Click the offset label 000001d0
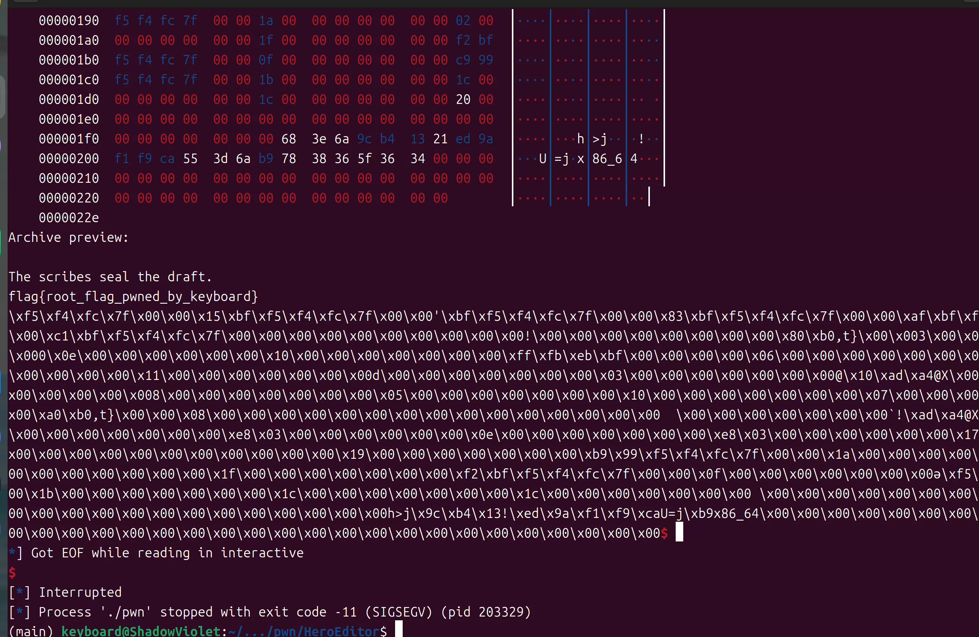Screen dimensions: 979x637 tap(69, 99)
